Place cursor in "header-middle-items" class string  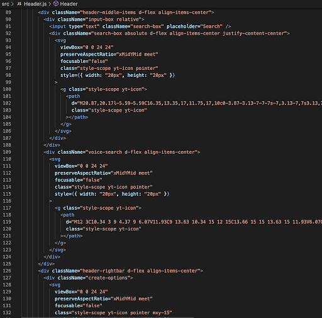point(109,13)
